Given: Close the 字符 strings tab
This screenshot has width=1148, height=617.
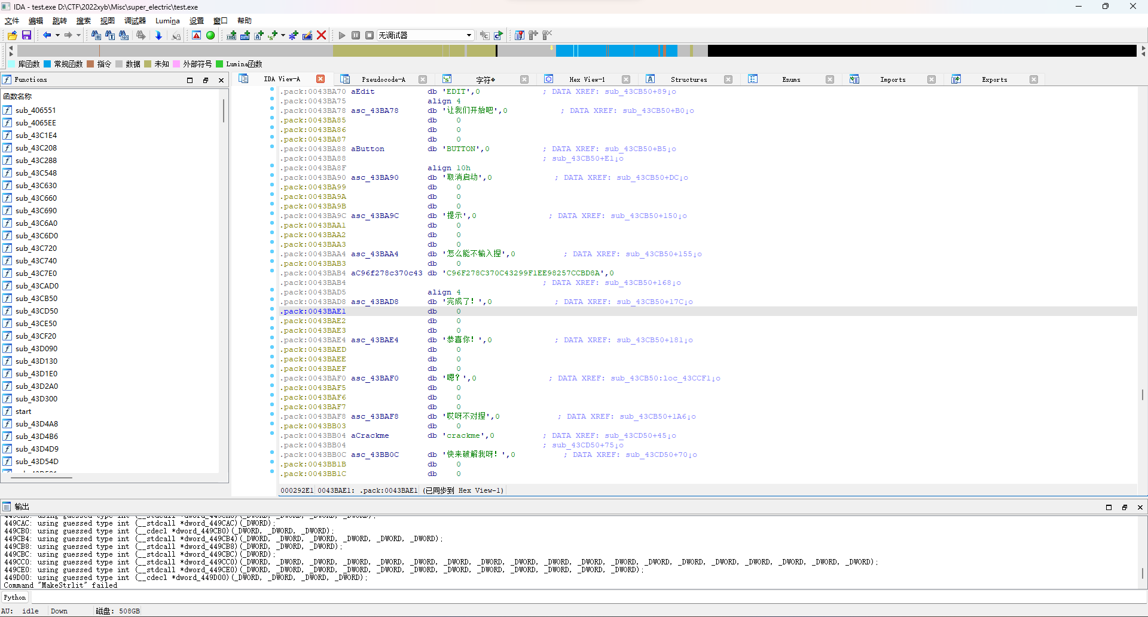Looking at the screenshot, I should tap(524, 79).
